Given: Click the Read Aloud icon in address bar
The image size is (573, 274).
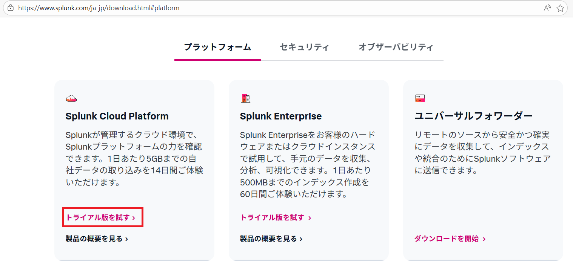Looking at the screenshot, I should click(x=547, y=8).
